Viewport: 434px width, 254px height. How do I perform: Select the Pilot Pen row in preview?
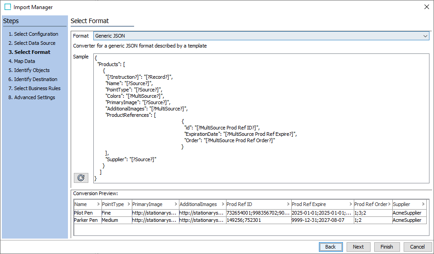point(86,213)
